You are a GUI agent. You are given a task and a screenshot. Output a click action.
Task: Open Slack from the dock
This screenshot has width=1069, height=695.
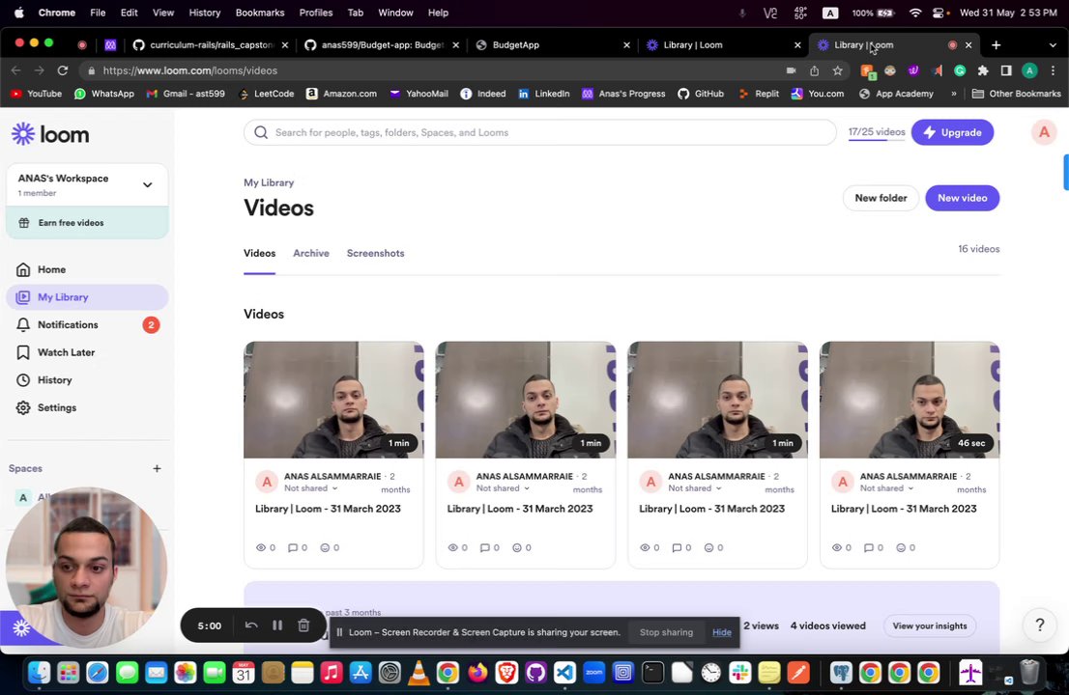click(739, 673)
